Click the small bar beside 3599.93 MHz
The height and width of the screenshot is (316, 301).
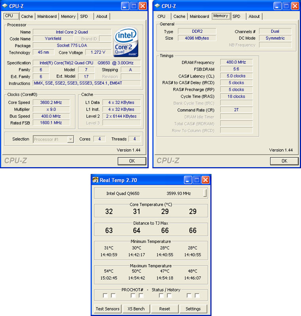coord(205,193)
